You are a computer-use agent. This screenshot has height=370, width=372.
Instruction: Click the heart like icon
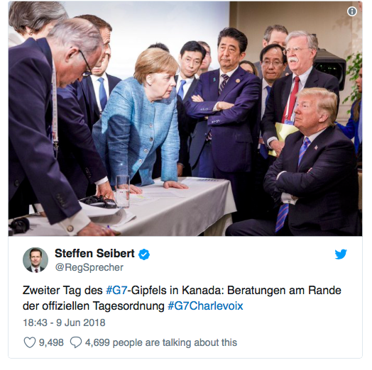(30, 342)
